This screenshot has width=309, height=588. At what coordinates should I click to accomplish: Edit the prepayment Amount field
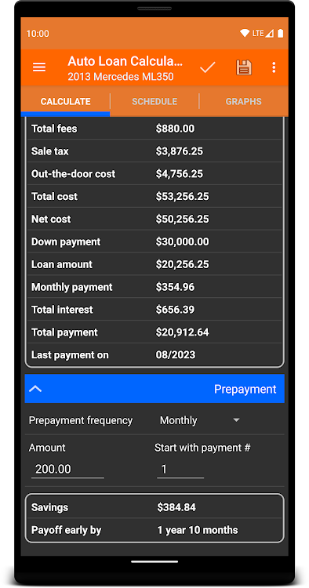tap(67, 469)
